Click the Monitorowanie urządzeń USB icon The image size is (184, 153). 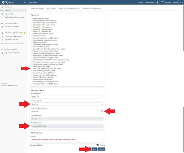[2, 43]
